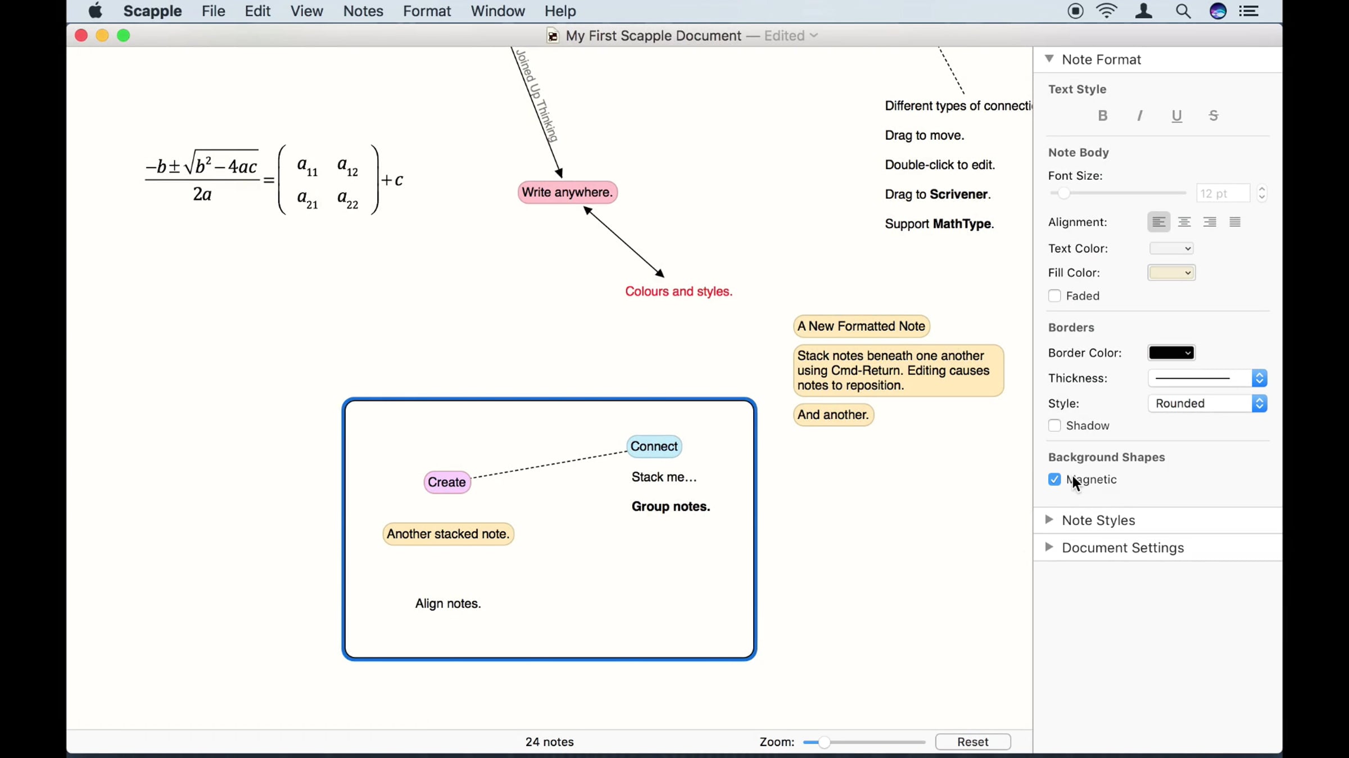Toggle underline text style button
Viewport: 1349px width, 758px height.
pyautogui.click(x=1176, y=116)
